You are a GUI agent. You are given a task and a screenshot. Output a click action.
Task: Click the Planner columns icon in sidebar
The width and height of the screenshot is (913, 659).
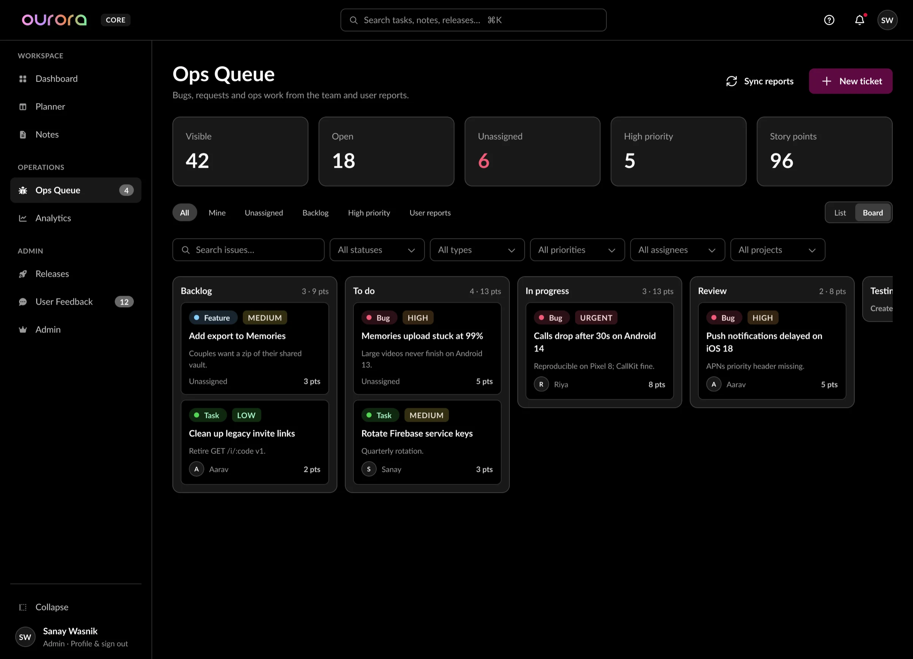tap(23, 106)
